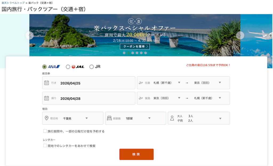Enable booking lodging for partial dates
Screen dimensions: 273x166
(45, 131)
